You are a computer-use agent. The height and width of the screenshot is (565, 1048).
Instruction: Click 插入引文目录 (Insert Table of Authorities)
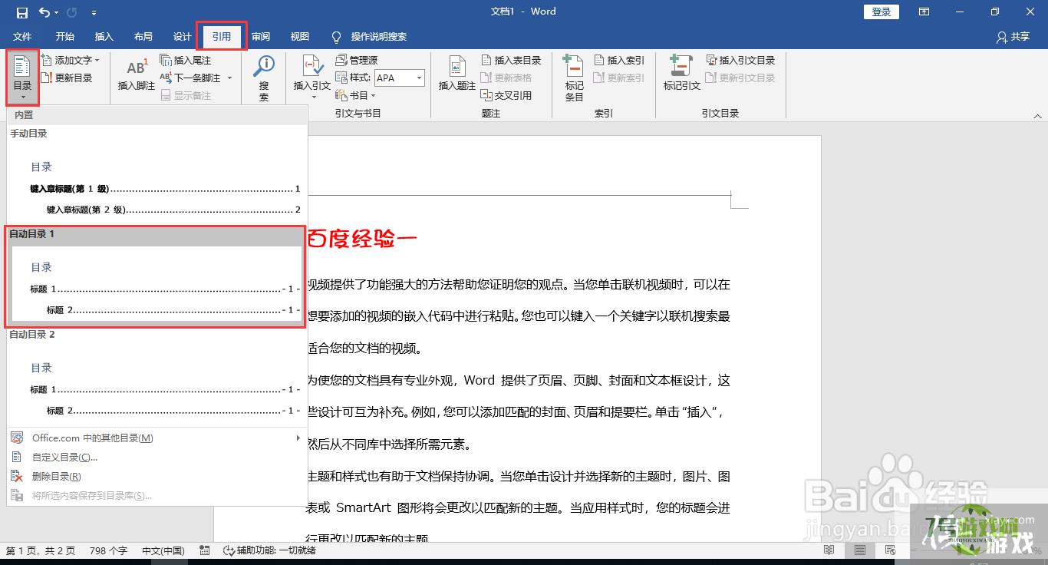tap(740, 60)
